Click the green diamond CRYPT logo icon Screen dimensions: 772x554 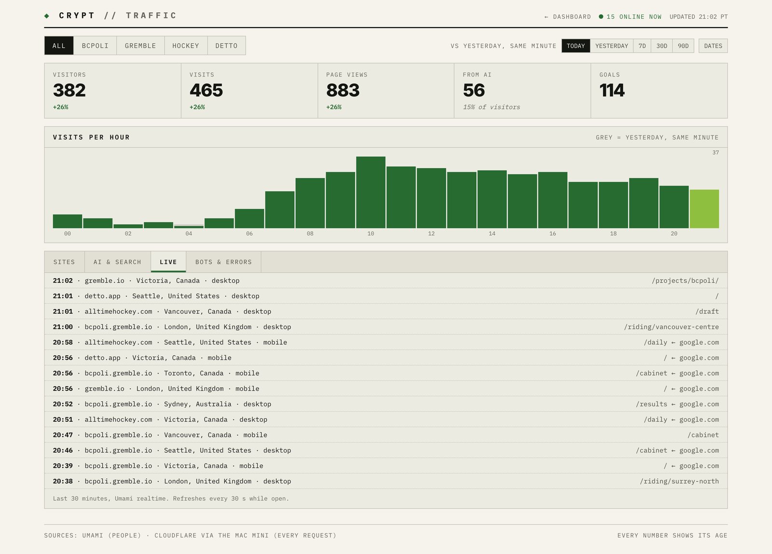point(47,16)
